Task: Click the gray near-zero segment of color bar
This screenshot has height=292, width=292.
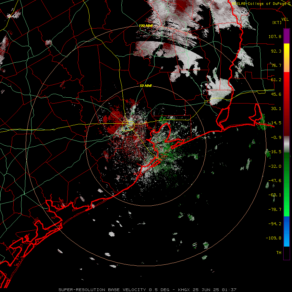Action: coord(286,144)
